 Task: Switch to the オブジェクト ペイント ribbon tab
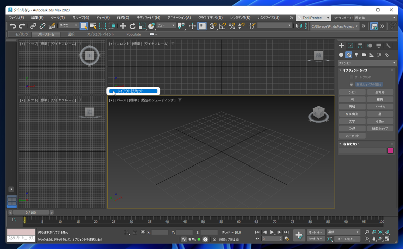click(x=100, y=34)
